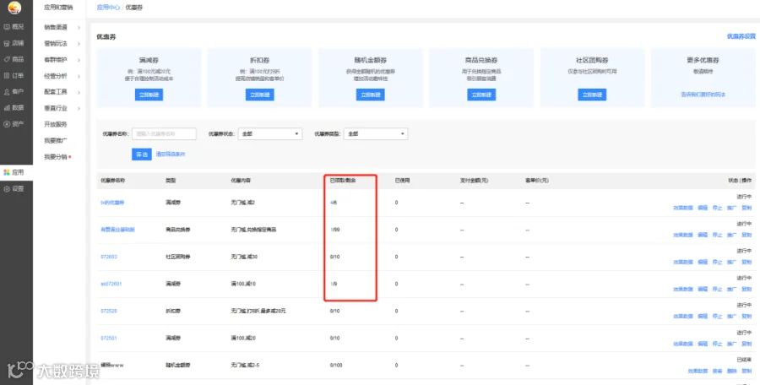Click 停止 in the 072603 row

tap(717, 263)
